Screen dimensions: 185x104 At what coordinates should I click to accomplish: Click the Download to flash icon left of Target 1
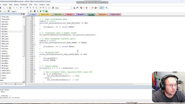point(8,11)
